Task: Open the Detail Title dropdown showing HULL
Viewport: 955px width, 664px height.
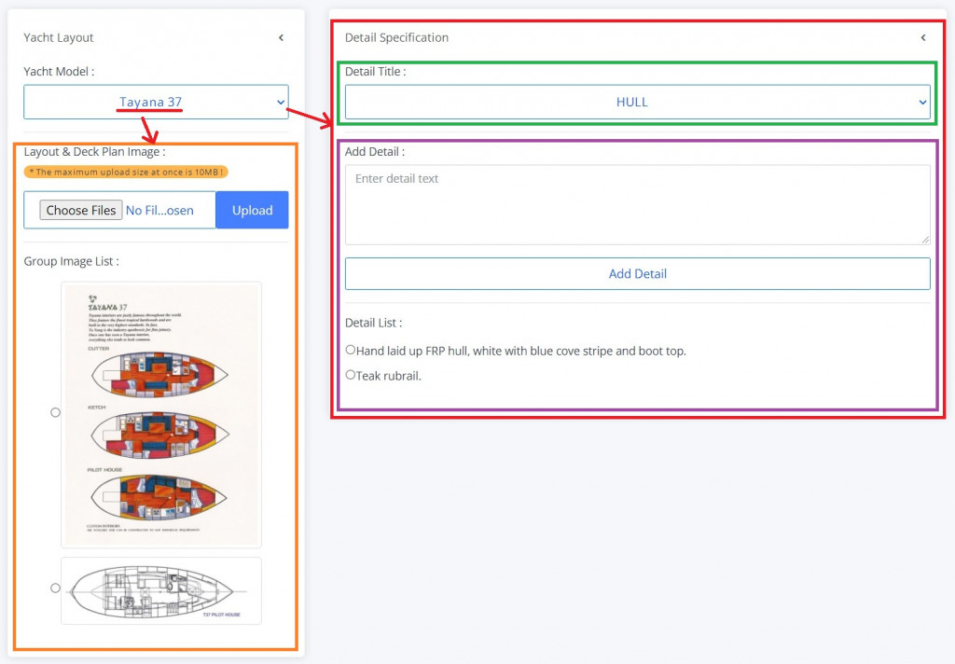Action: click(638, 102)
